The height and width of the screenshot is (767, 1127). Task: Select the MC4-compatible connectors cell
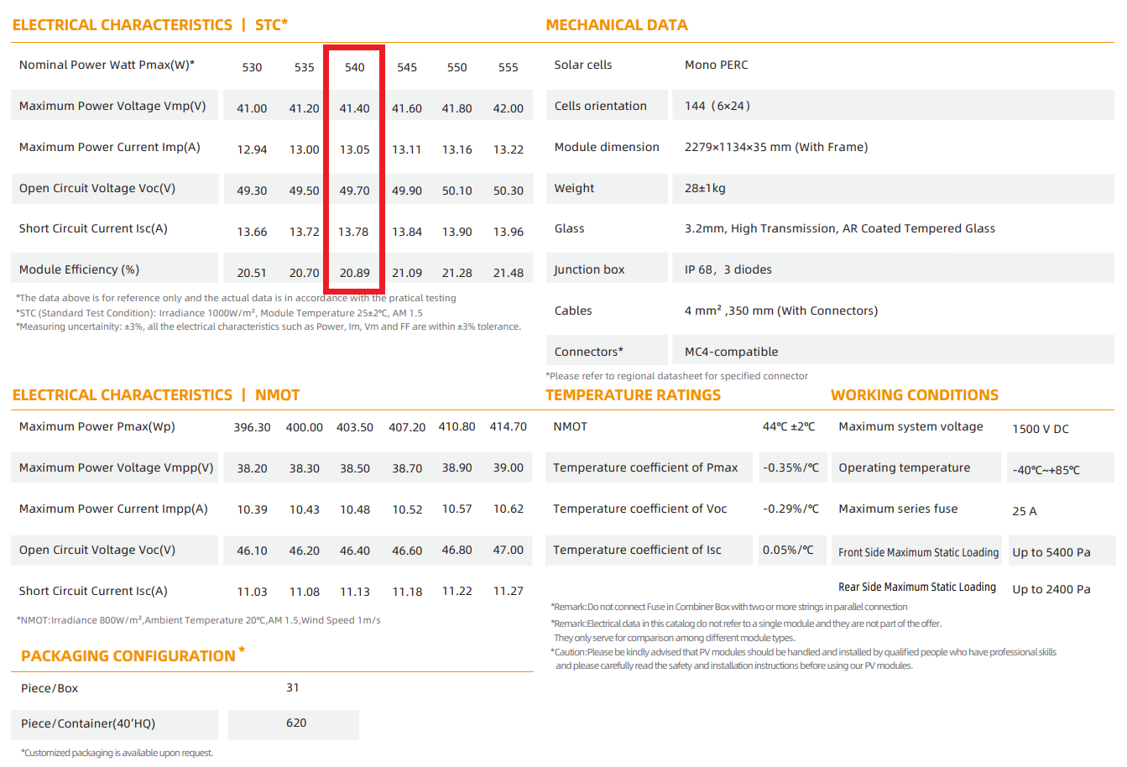pyautogui.click(x=731, y=352)
